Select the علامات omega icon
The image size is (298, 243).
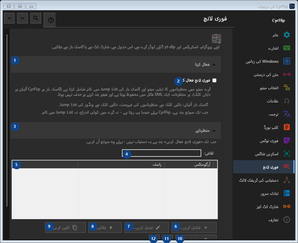click(x=287, y=101)
